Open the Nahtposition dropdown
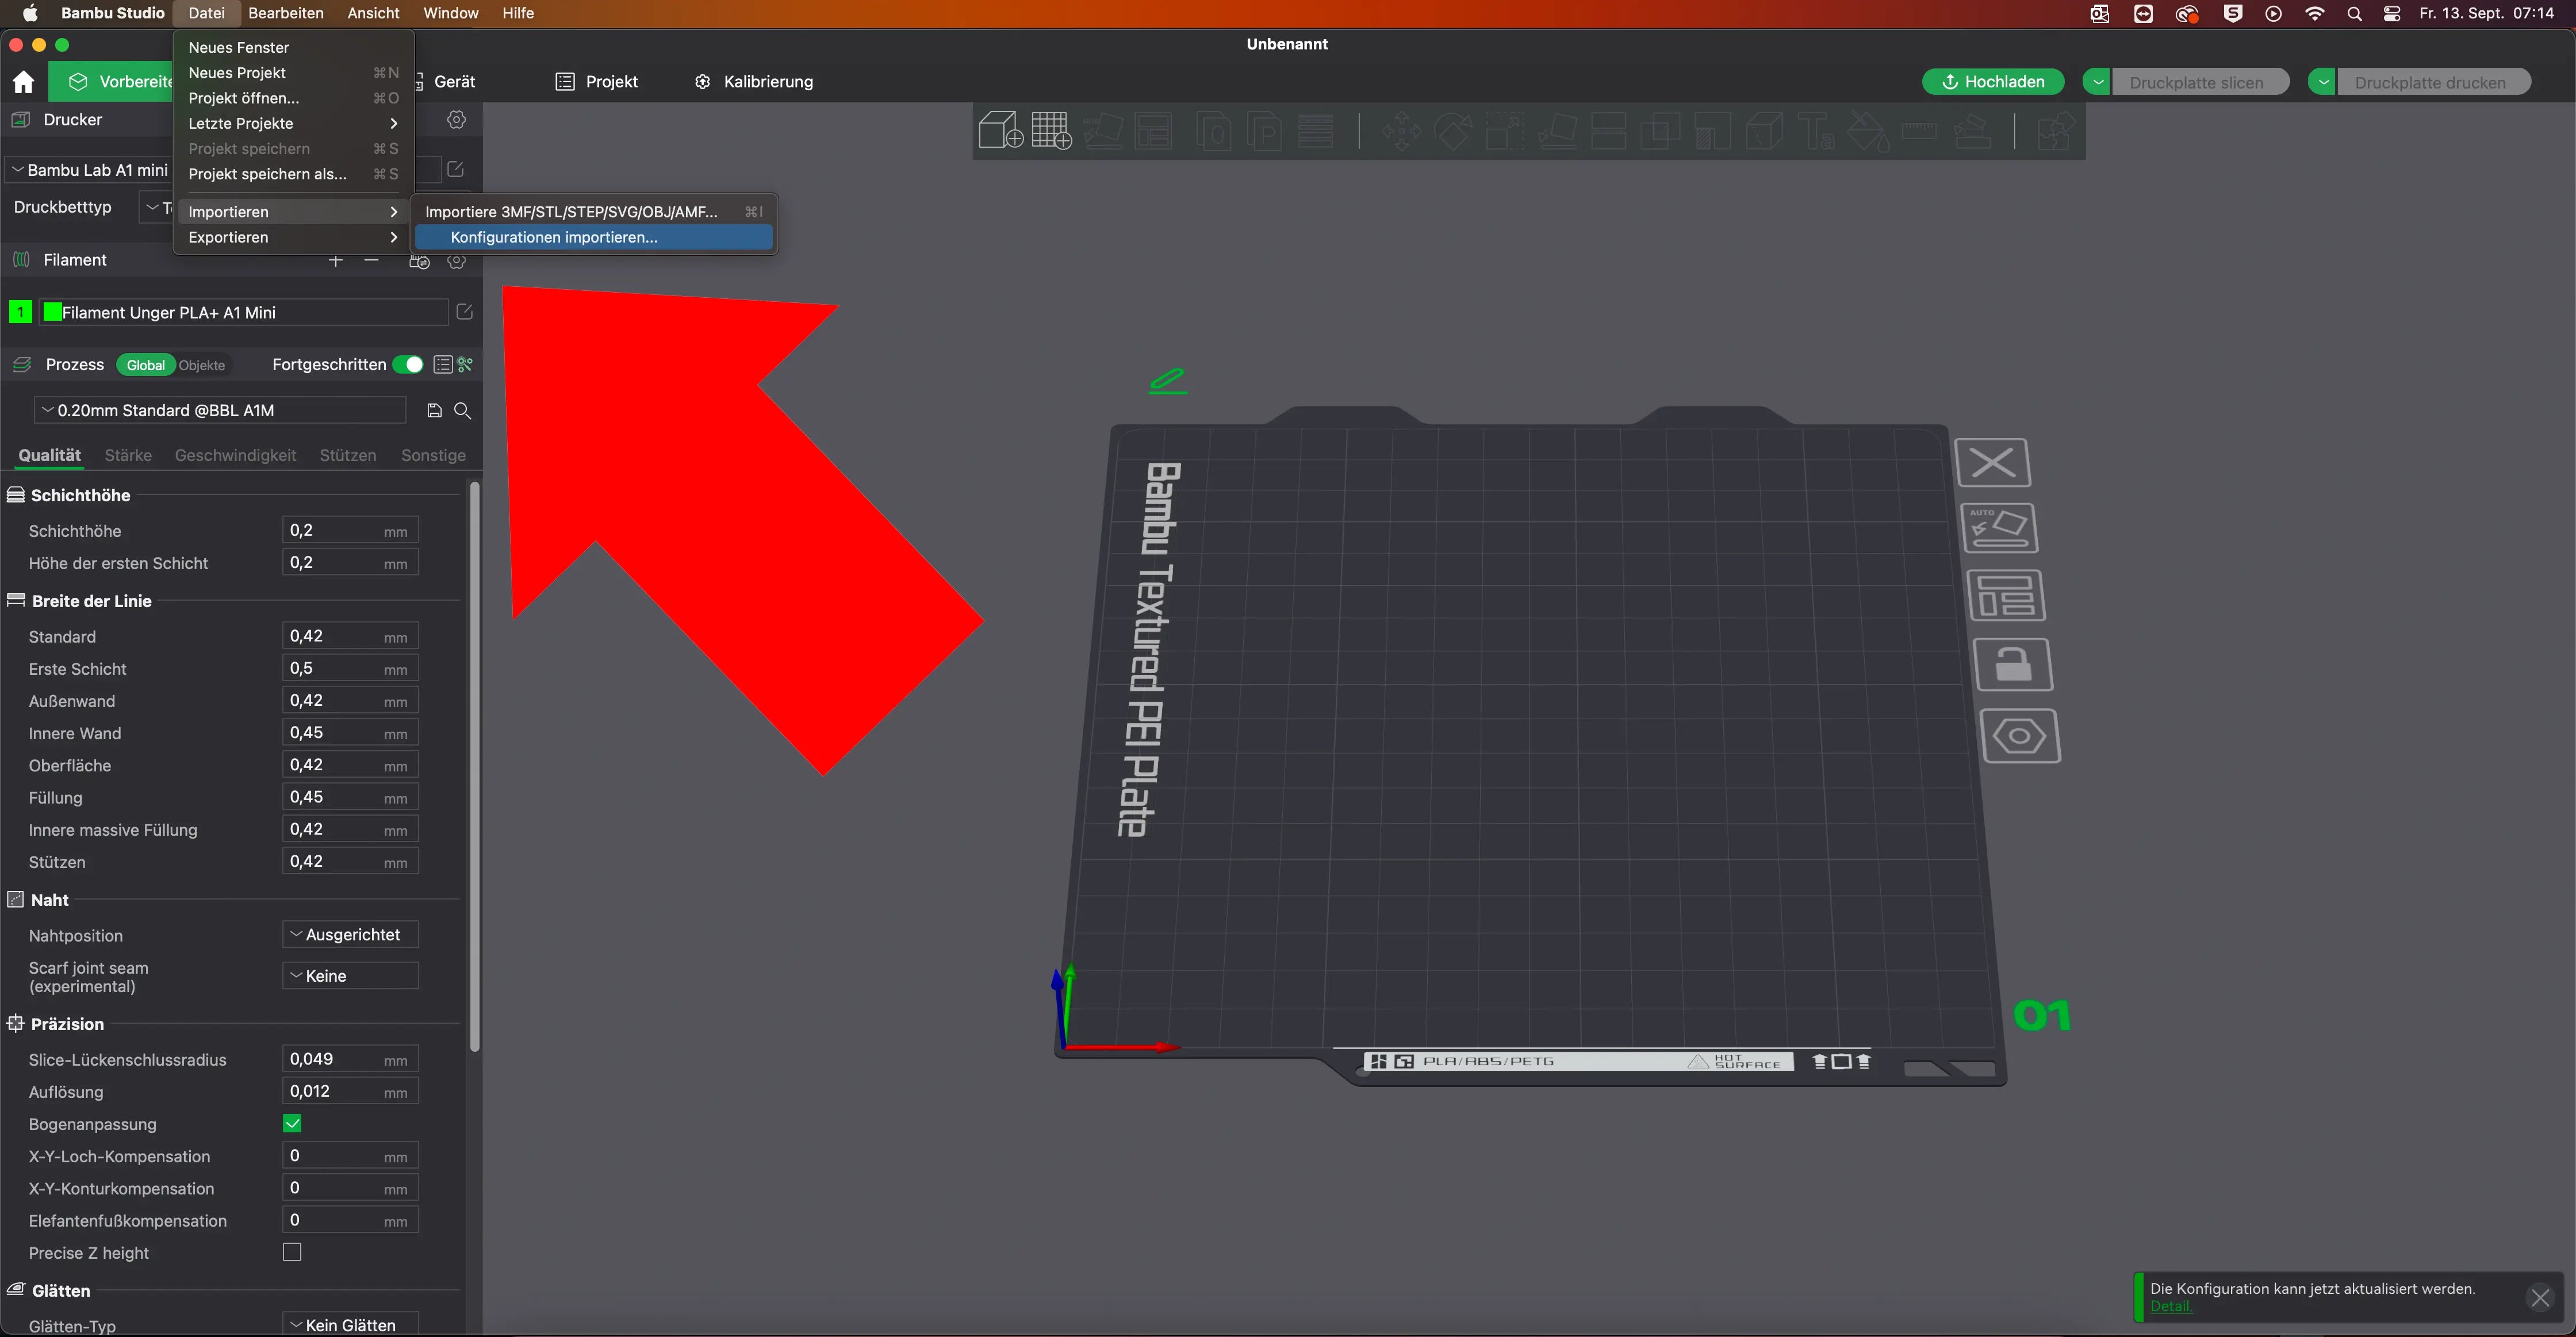Viewport: 2576px width, 1337px height. 350,935
